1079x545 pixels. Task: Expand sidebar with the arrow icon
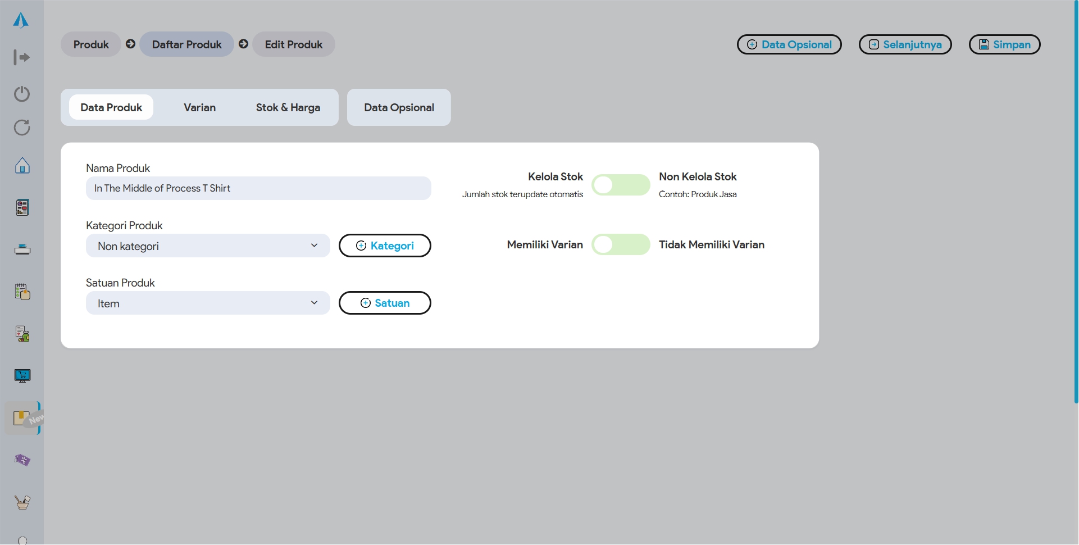coord(22,57)
